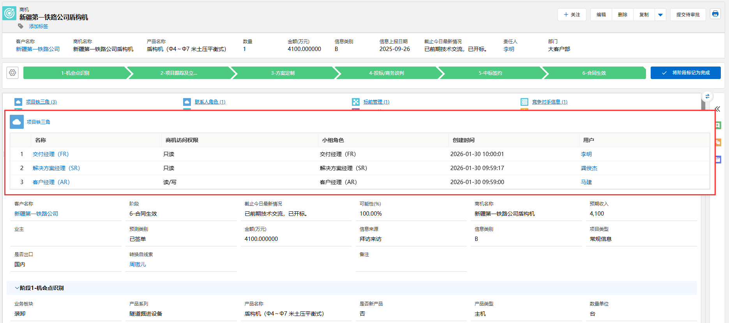Select the 4-投标/商务谈判 stage
729x323 pixels.
coord(387,73)
